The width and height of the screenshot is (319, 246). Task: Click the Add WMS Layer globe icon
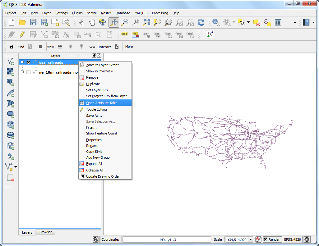[10, 125]
